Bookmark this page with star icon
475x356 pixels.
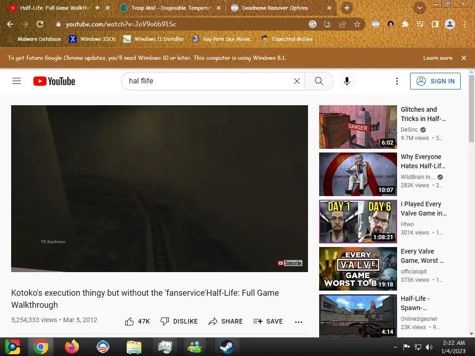pos(357,24)
